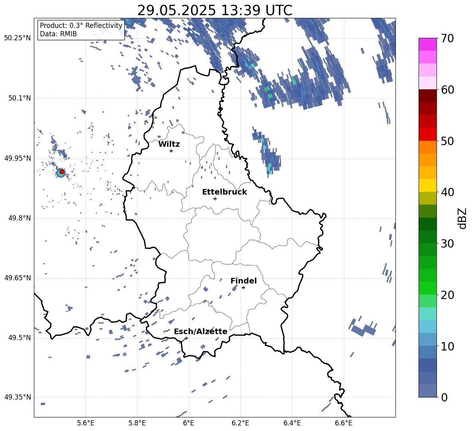Click the Wiltz station cross marker
This screenshot has width=472, height=431.
[x=171, y=151]
